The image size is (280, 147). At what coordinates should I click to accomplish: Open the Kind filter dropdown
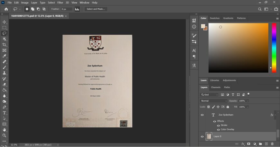209,95
